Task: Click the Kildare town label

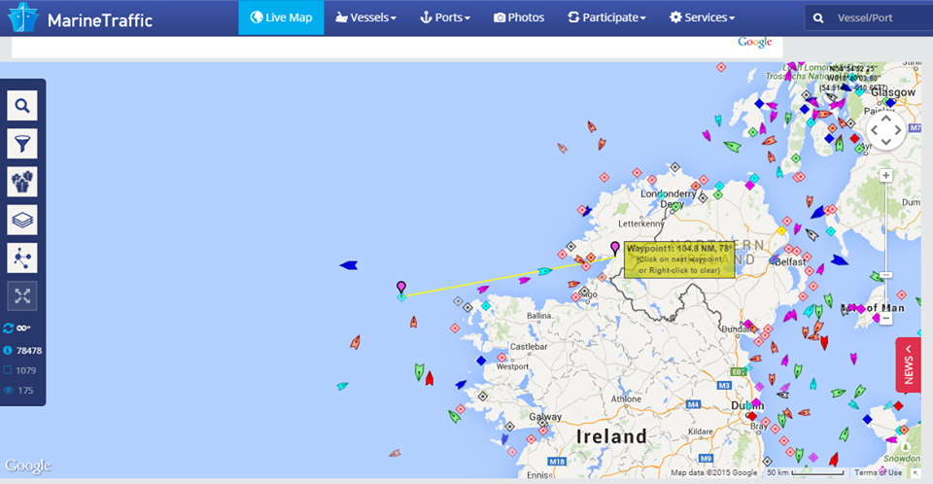Action: [701, 432]
